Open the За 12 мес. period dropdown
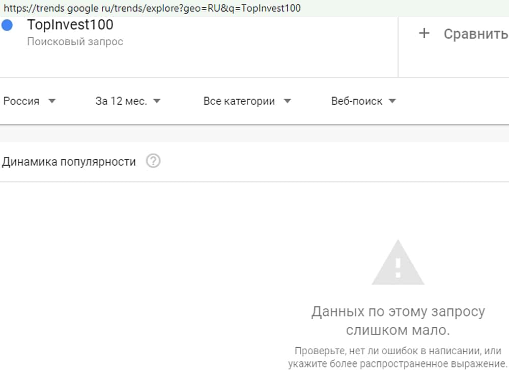The image size is (509, 370). [x=128, y=101]
